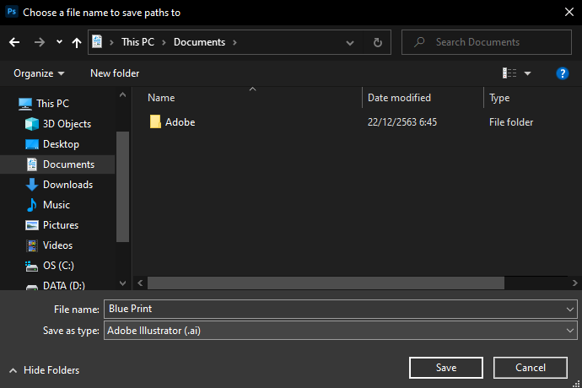
Task: Cancel the save paths dialog
Action: (x=531, y=368)
